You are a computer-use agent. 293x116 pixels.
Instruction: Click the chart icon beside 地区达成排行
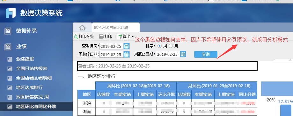[x=10, y=88]
